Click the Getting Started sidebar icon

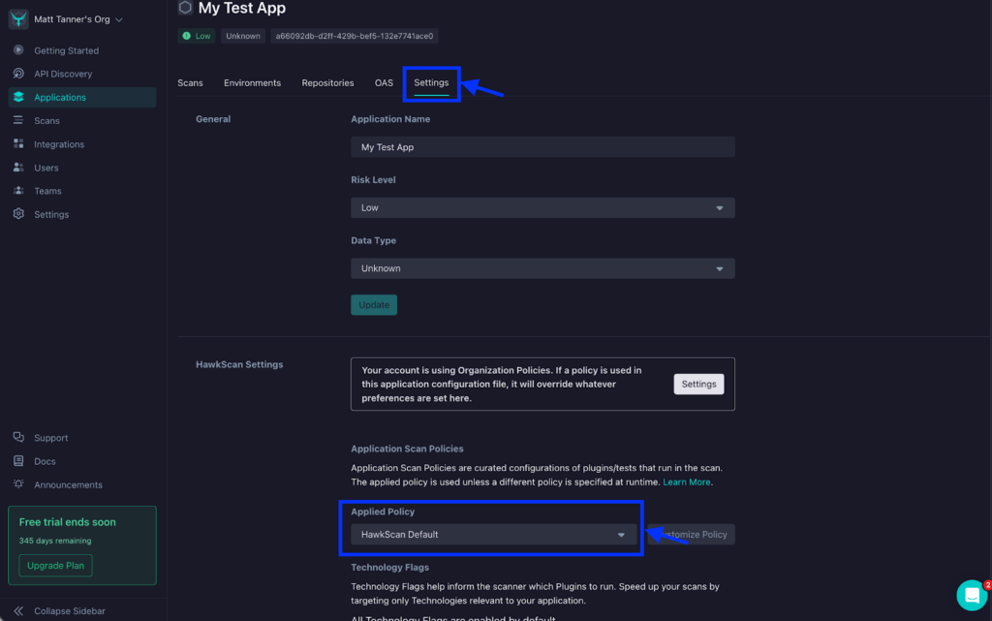click(18, 50)
